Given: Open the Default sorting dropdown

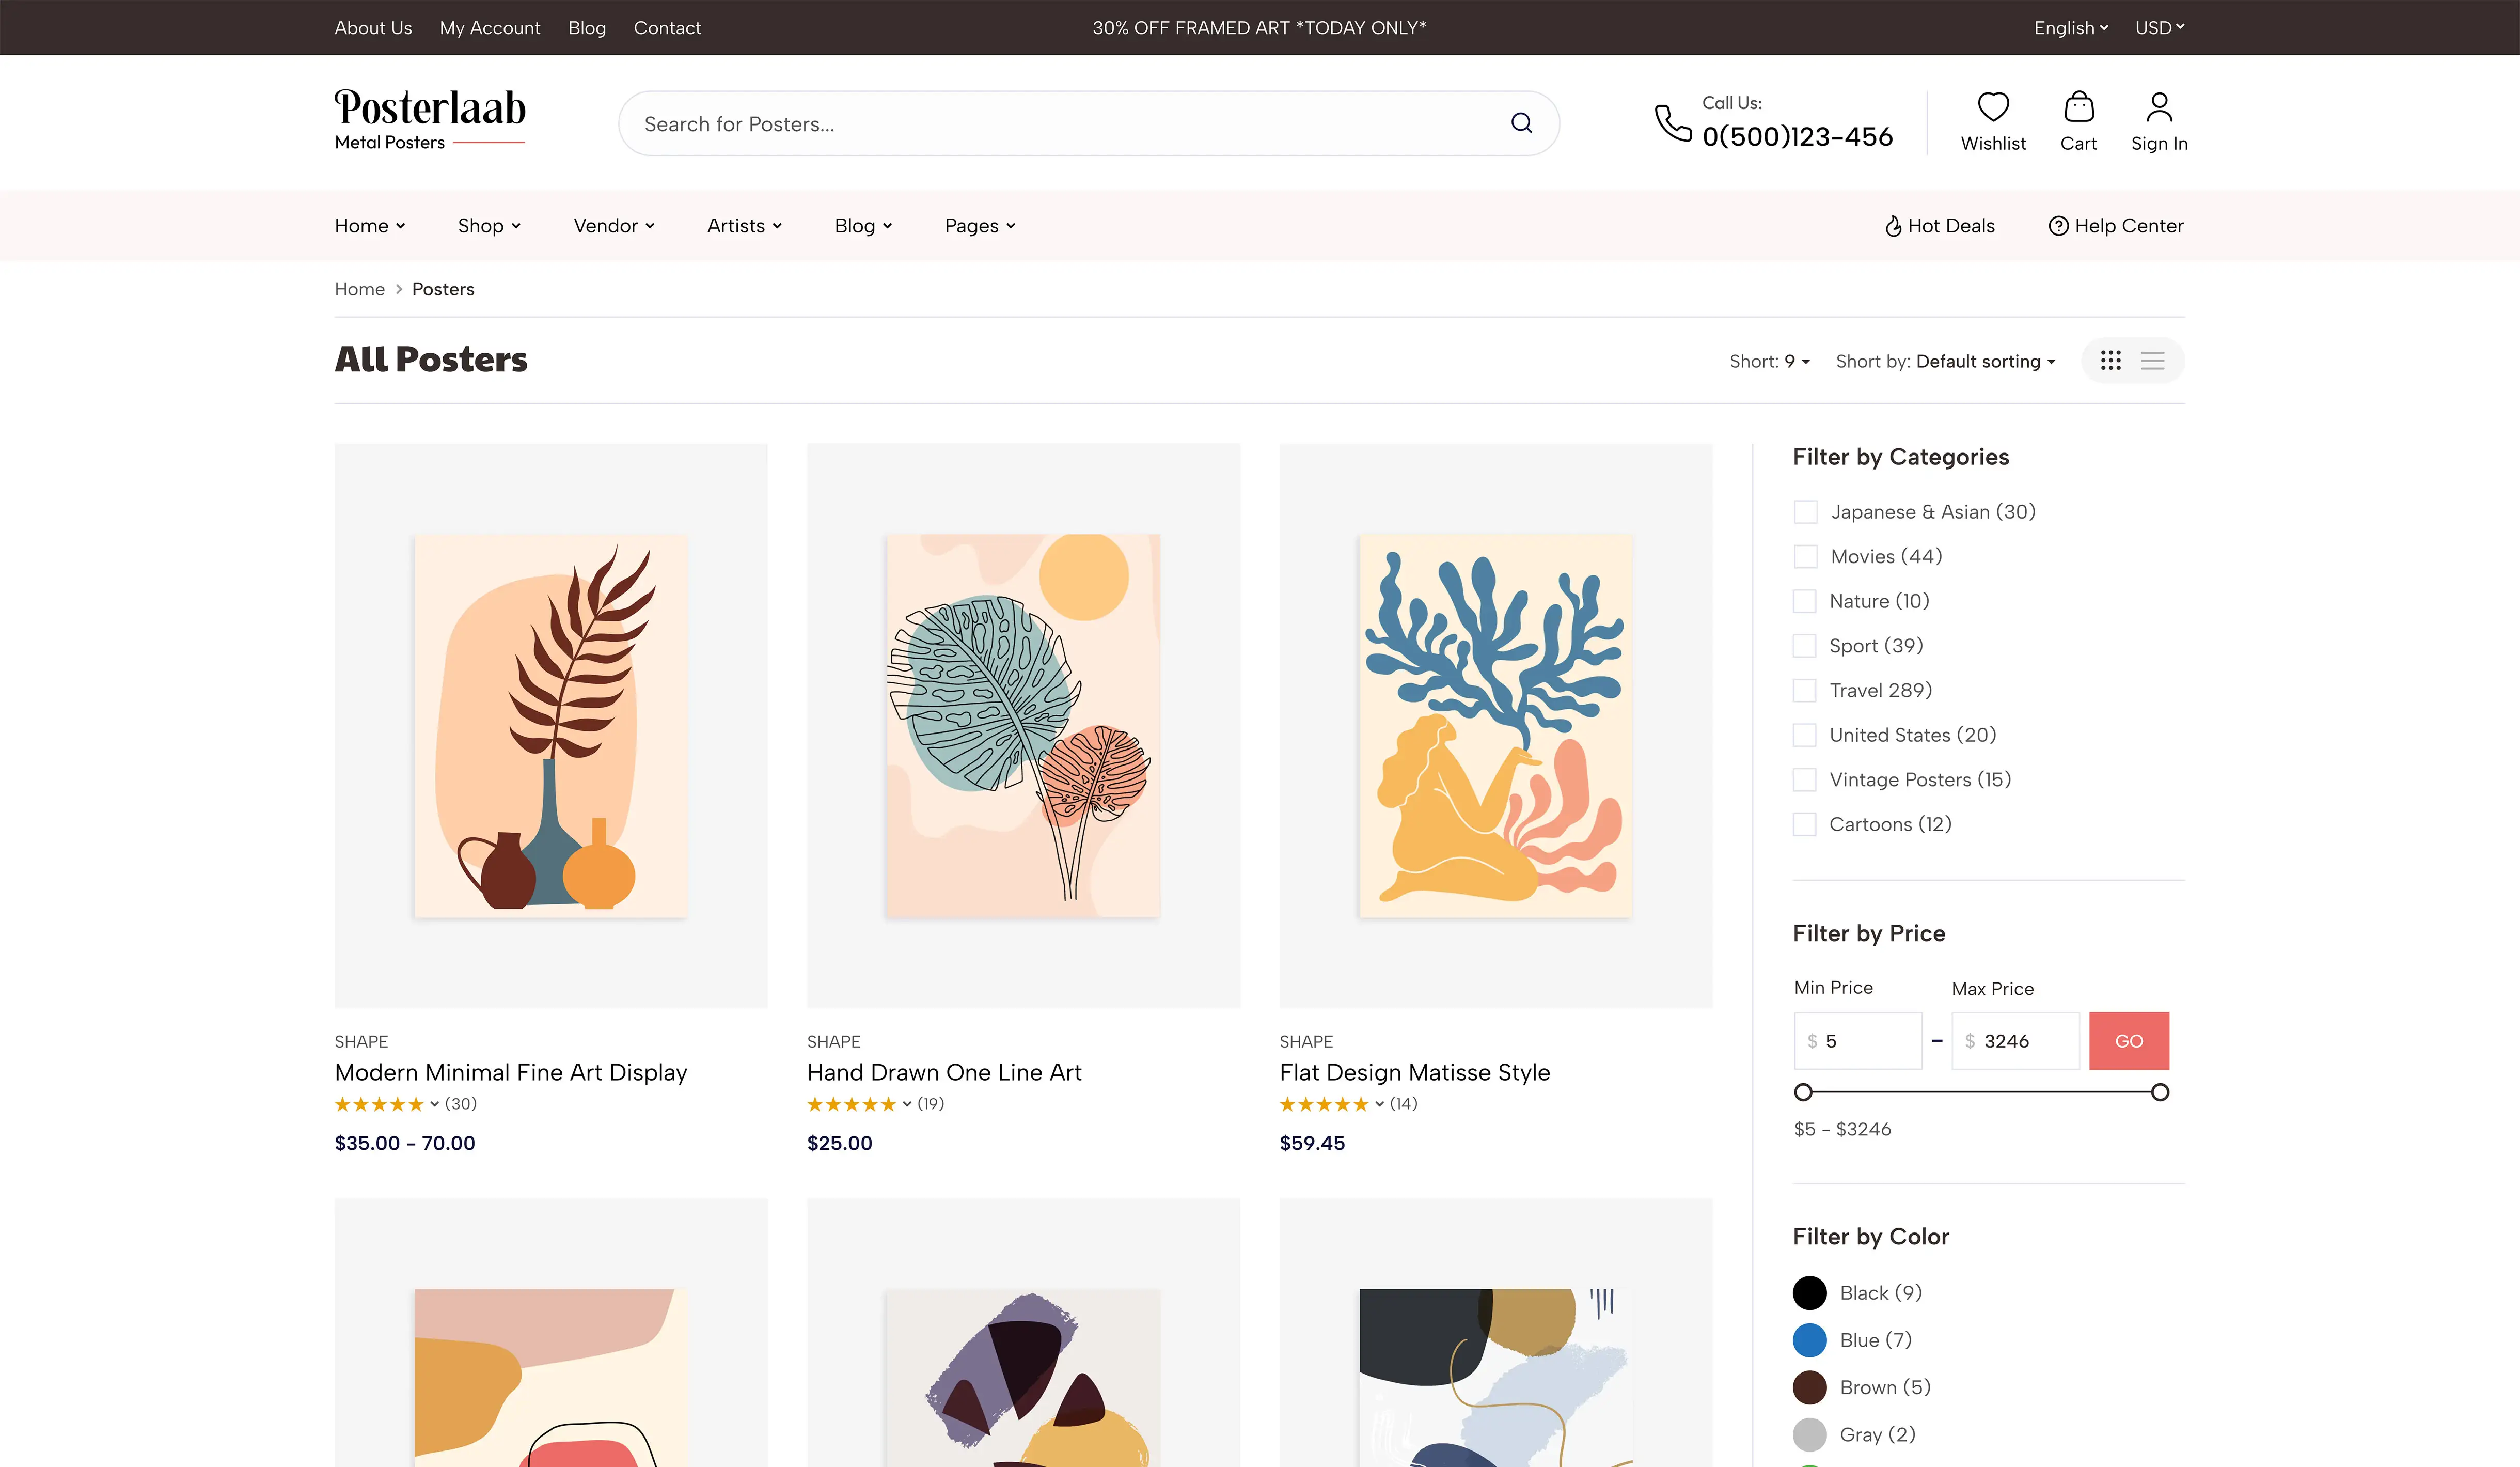Looking at the screenshot, I should pos(1985,361).
